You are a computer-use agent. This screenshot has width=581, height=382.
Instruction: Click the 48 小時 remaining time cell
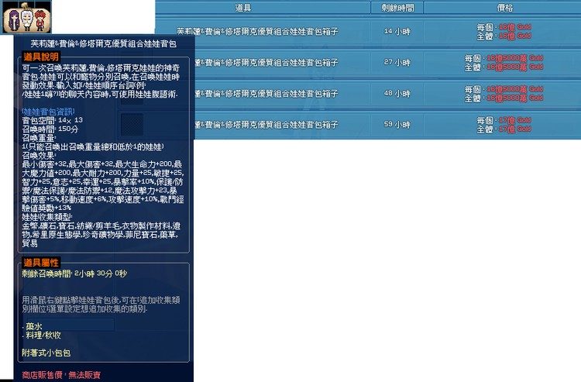(397, 94)
